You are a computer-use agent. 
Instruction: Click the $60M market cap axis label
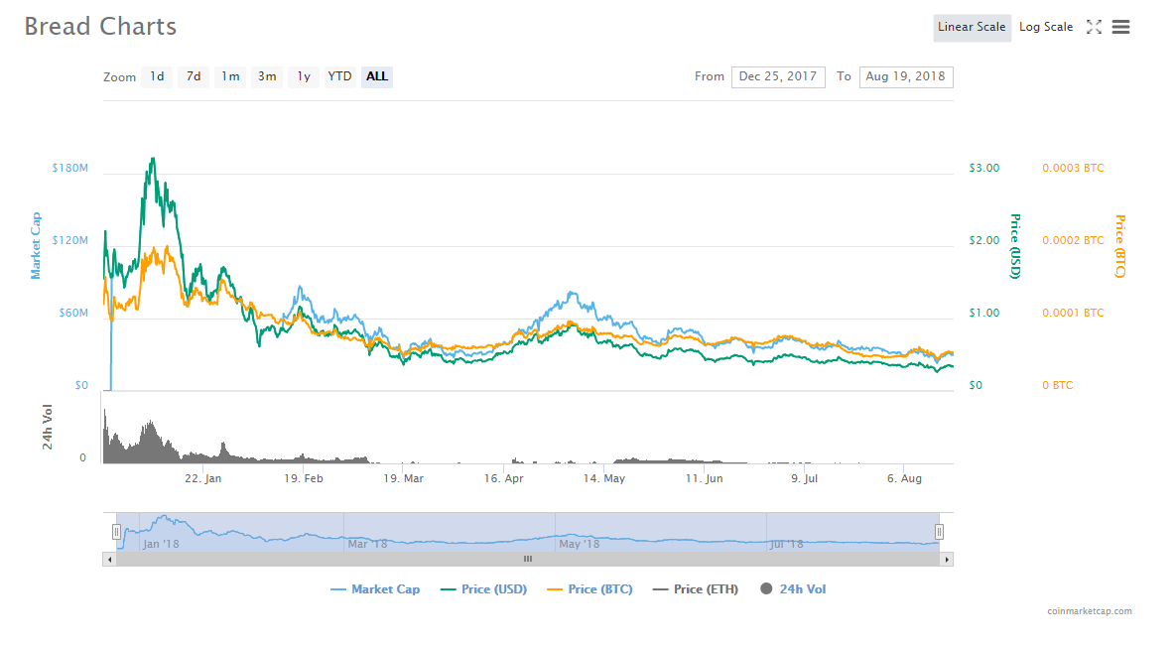coord(73,314)
